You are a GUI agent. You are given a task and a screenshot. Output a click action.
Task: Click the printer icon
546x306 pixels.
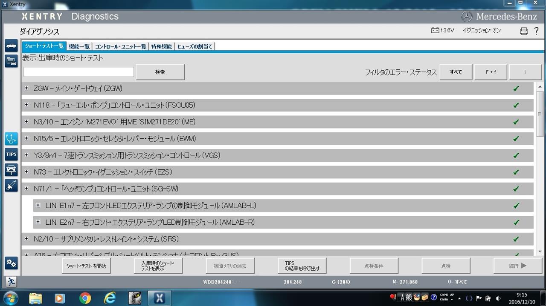click(x=524, y=31)
